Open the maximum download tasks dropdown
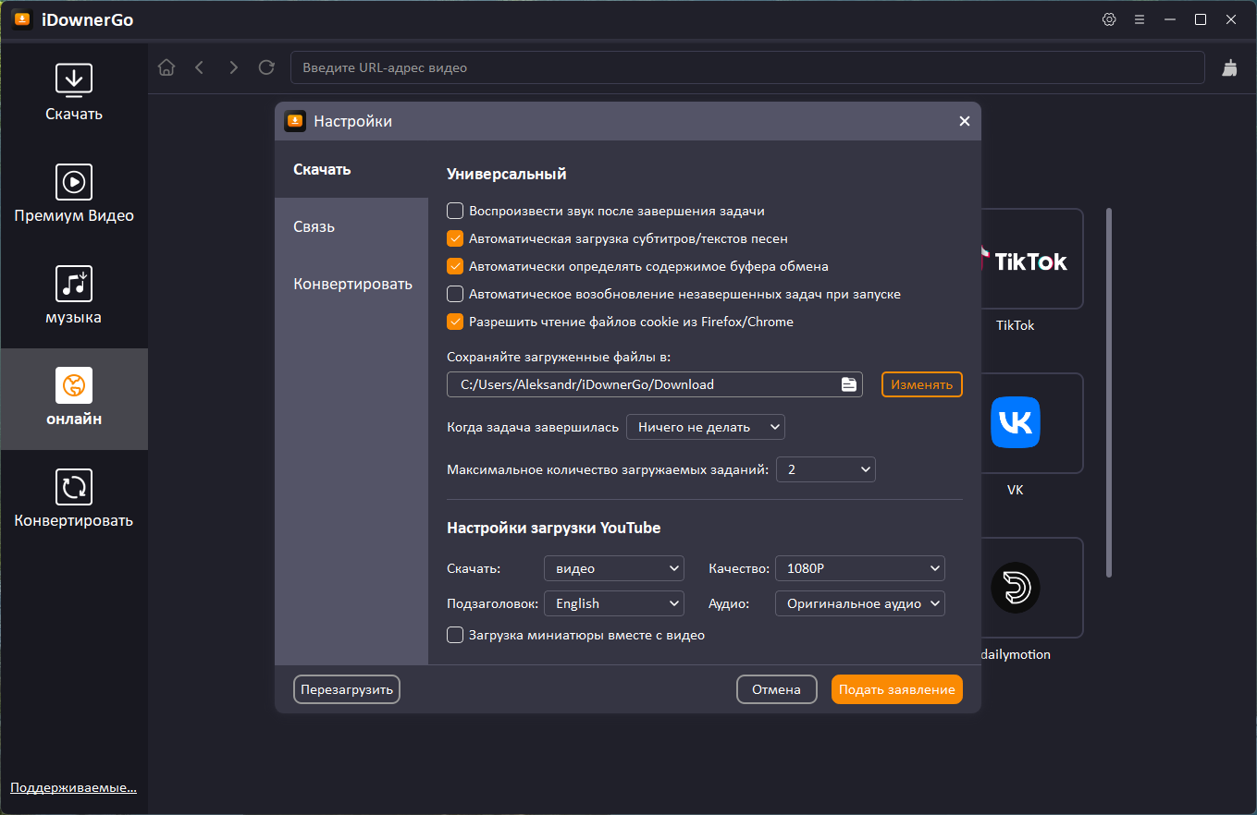Viewport: 1257px width, 815px height. [826, 469]
